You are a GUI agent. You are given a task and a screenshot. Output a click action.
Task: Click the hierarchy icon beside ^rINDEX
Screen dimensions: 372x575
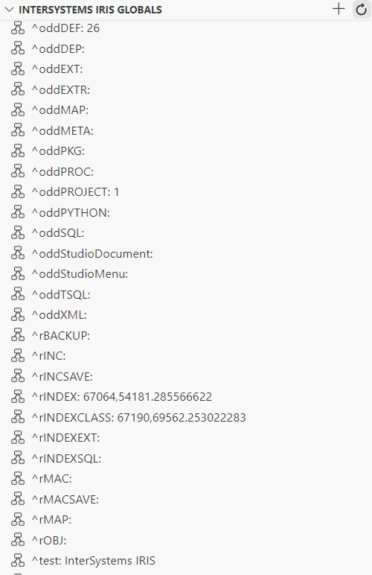coord(18,397)
